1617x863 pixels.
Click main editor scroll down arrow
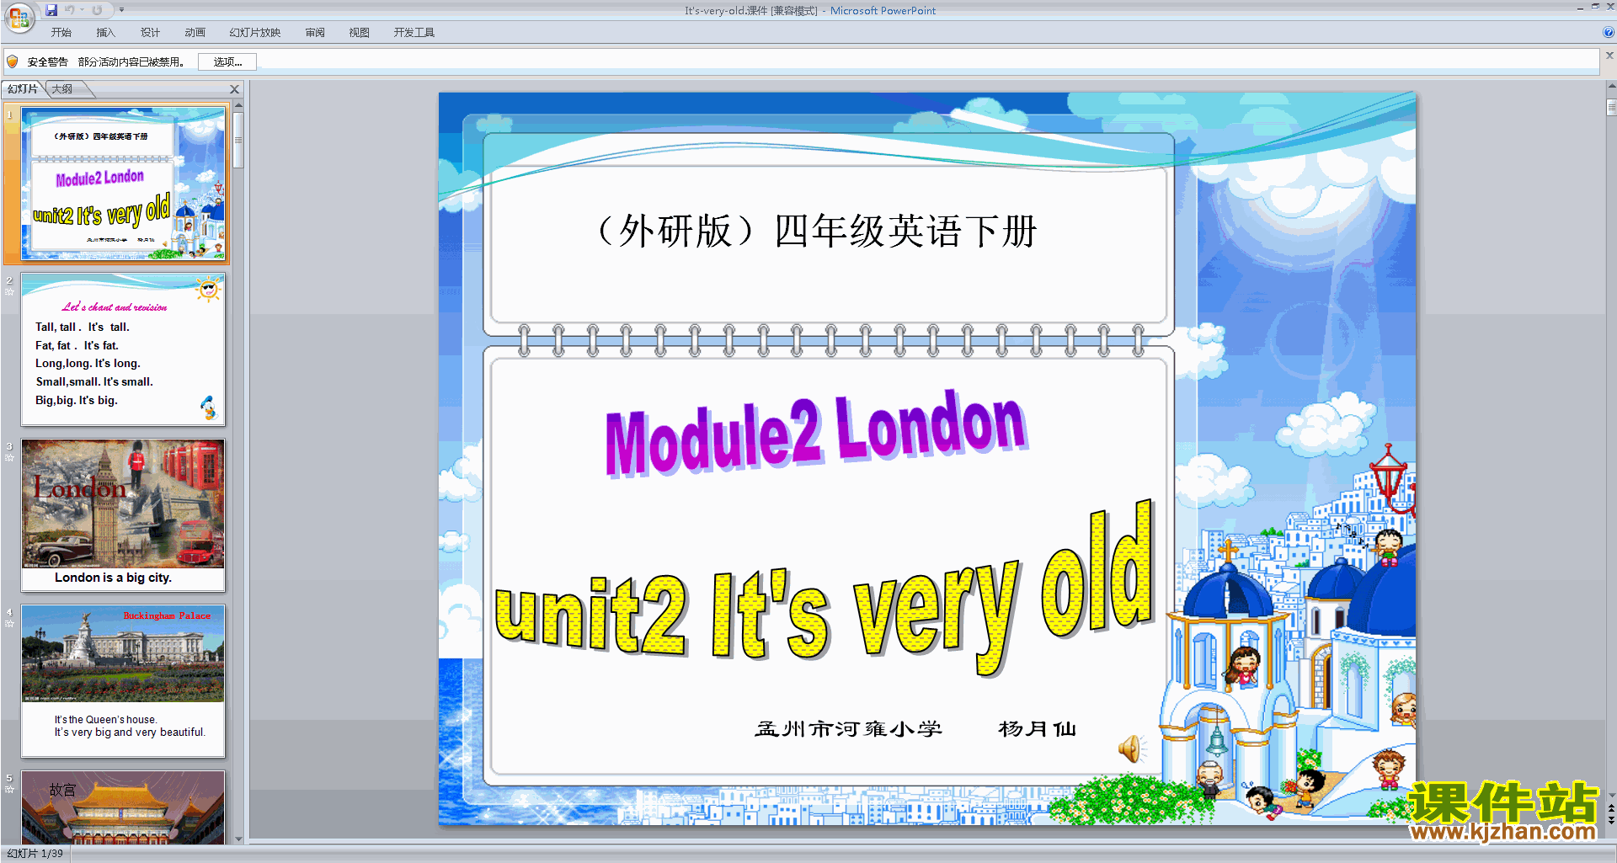coord(1611,795)
